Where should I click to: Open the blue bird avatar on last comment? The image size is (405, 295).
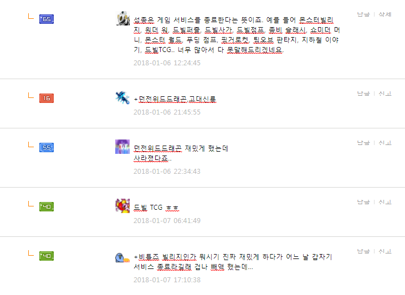(x=122, y=257)
